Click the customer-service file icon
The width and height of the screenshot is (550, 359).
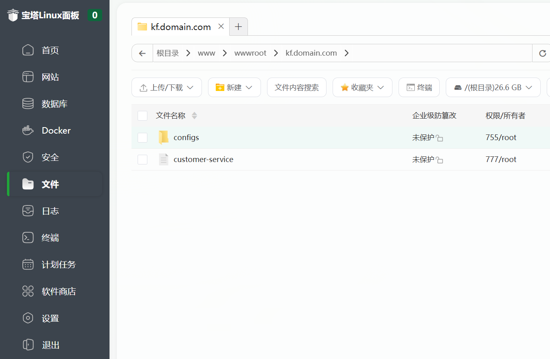[164, 160]
